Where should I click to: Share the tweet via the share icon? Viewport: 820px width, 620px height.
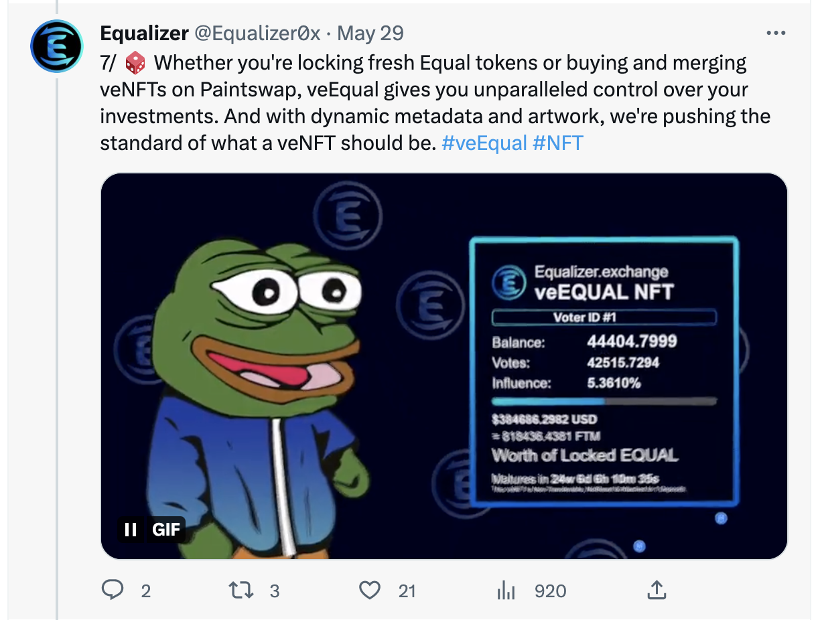657,591
